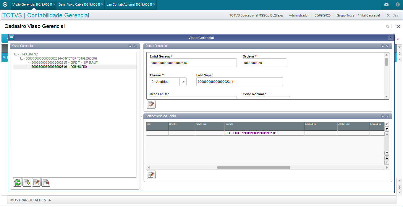This screenshot has width=403, height=207.
Task: Click the Ent.05 Final column header
Action: [353, 126]
